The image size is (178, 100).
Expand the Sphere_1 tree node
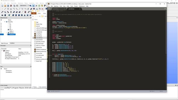pos(6,33)
